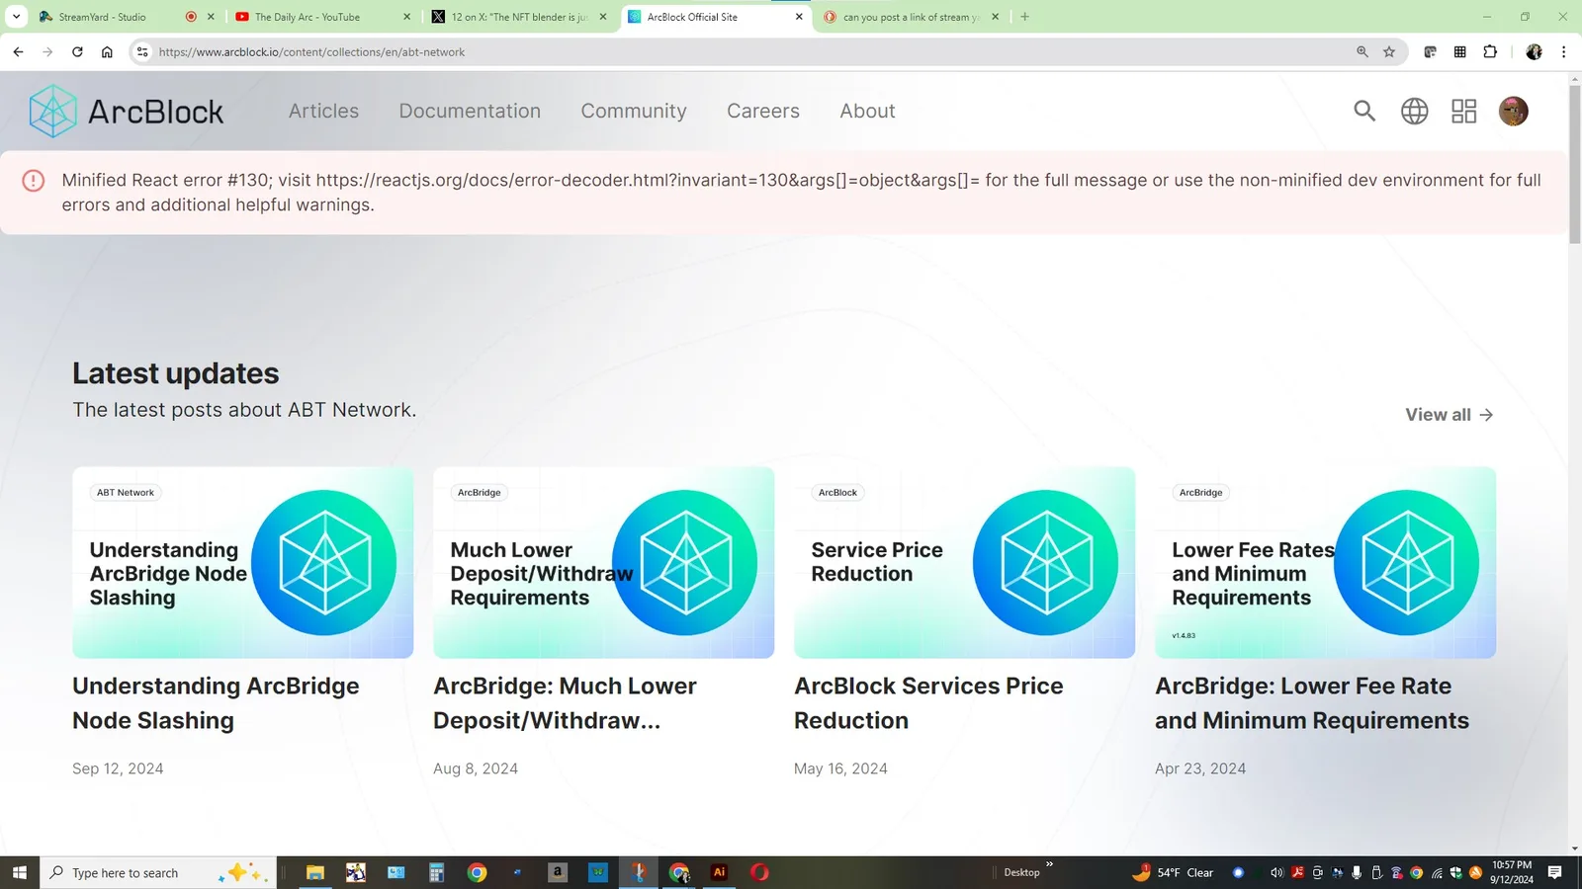Open the Amazon app on the taskbar
This screenshot has width=1582, height=889.
point(558,872)
